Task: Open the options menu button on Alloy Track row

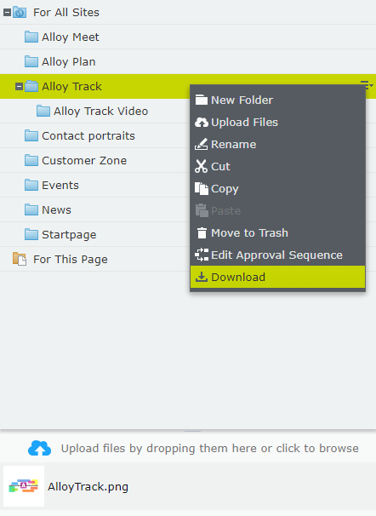Action: tap(367, 85)
